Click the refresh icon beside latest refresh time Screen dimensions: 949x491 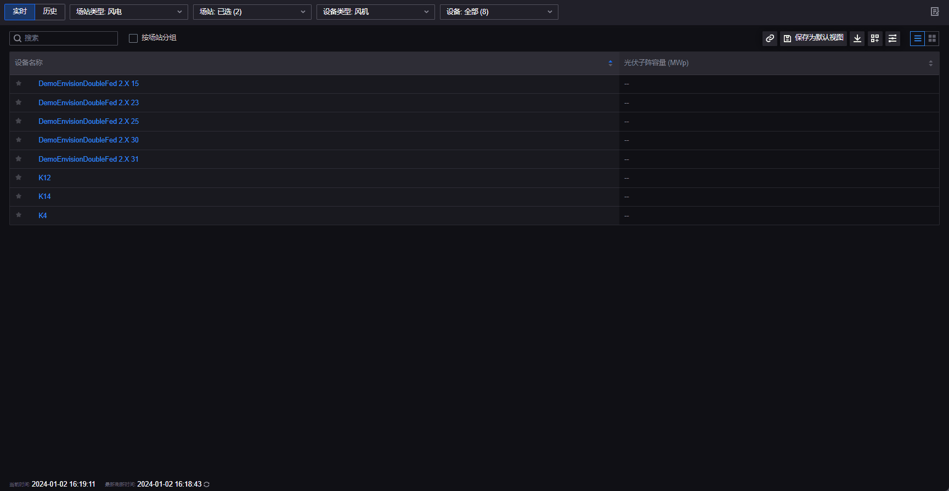[207, 484]
